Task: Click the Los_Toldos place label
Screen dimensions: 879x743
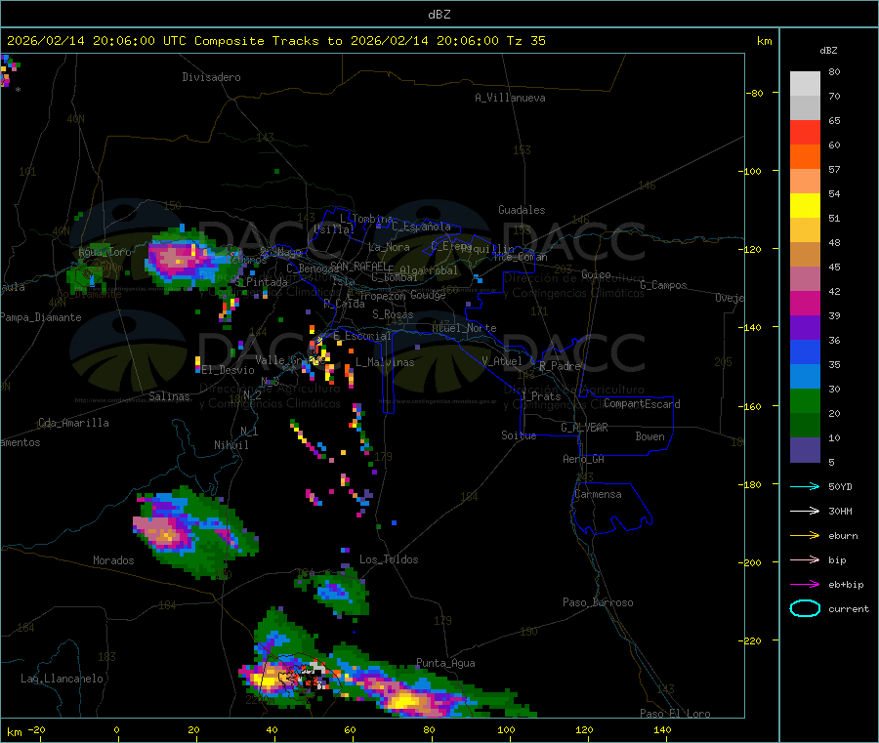Action: [389, 559]
